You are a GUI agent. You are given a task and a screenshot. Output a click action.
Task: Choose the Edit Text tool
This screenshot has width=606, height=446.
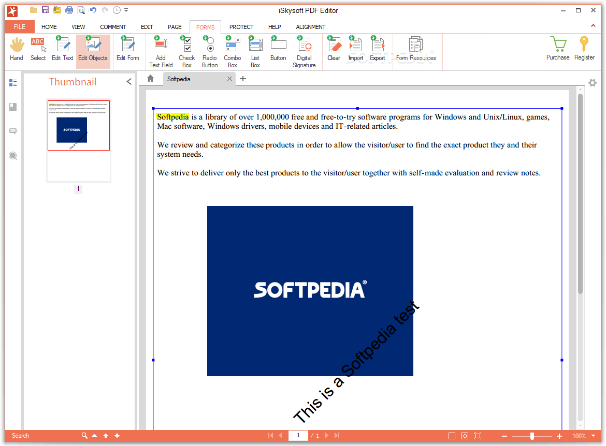pos(62,50)
